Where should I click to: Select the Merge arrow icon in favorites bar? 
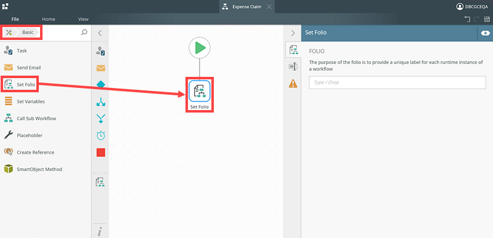click(x=100, y=118)
